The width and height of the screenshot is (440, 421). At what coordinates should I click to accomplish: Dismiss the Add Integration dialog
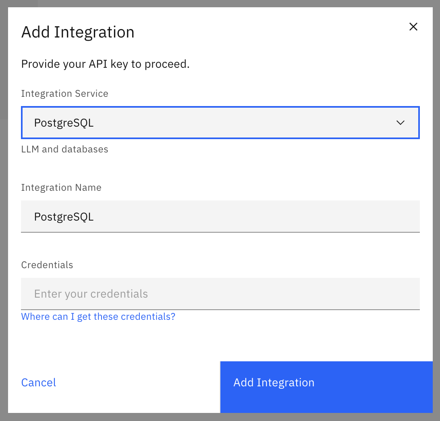pos(413,27)
